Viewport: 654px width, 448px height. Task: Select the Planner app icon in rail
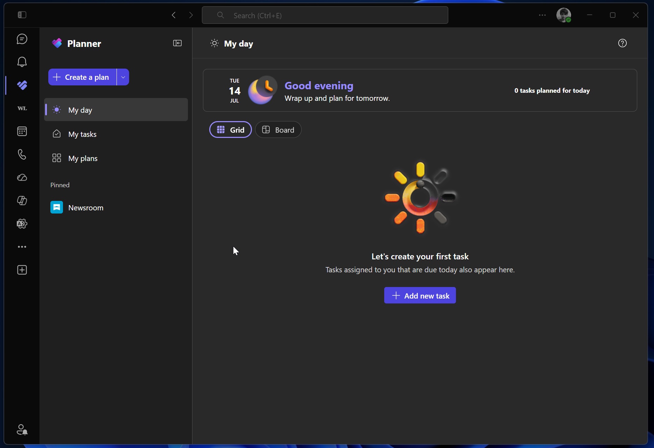point(22,85)
